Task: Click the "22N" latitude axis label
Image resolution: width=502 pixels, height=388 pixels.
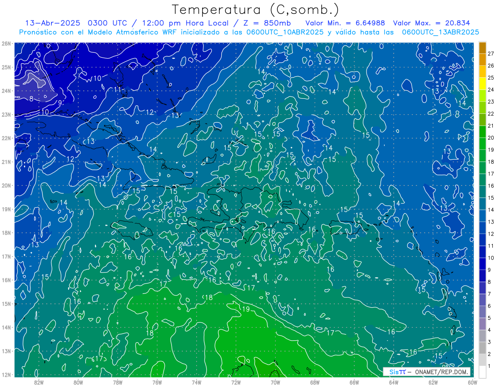Action: point(6,138)
